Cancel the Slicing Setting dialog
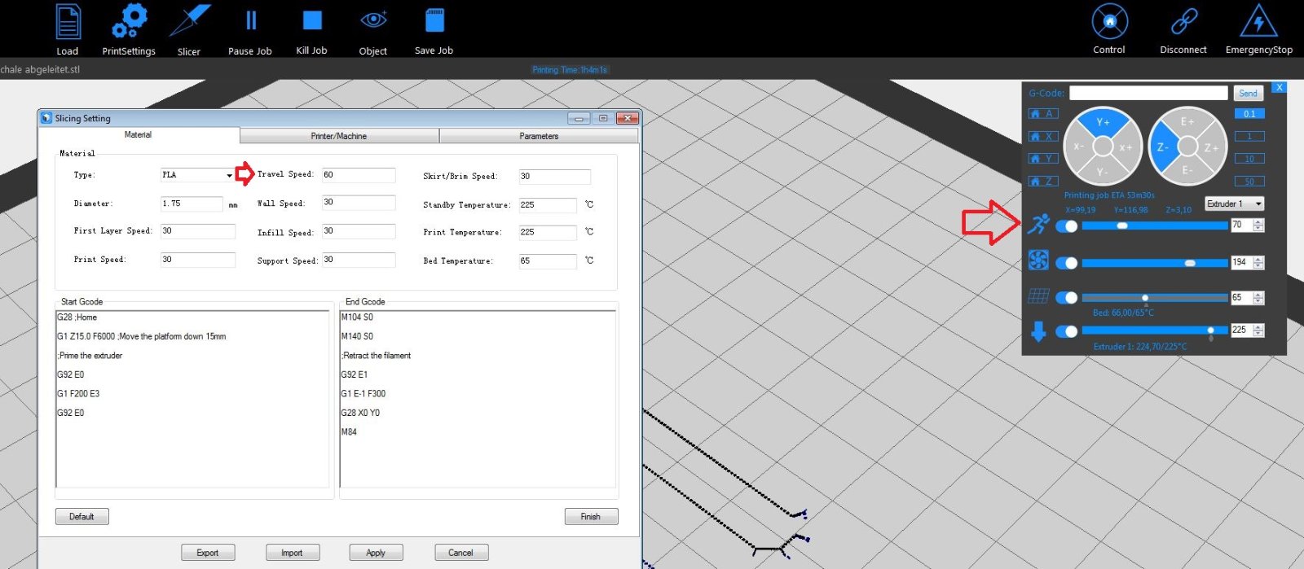Viewport: 1304px width, 569px height. click(460, 553)
